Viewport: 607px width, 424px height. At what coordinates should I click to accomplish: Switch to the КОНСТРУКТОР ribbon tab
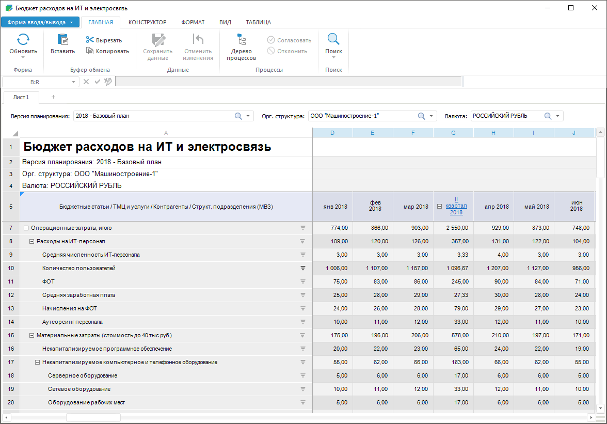[x=147, y=22]
